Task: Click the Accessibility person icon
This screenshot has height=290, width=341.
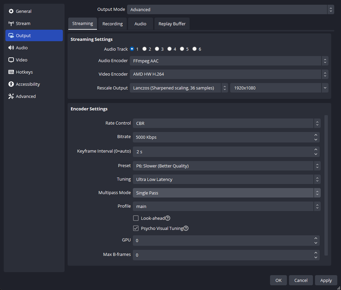Action: pyautogui.click(x=11, y=84)
